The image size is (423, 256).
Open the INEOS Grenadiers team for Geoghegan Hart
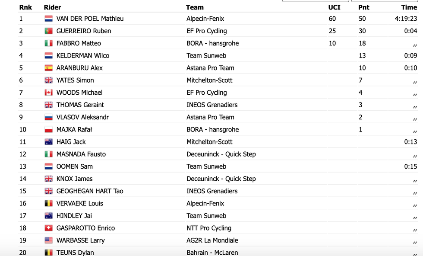click(212, 191)
